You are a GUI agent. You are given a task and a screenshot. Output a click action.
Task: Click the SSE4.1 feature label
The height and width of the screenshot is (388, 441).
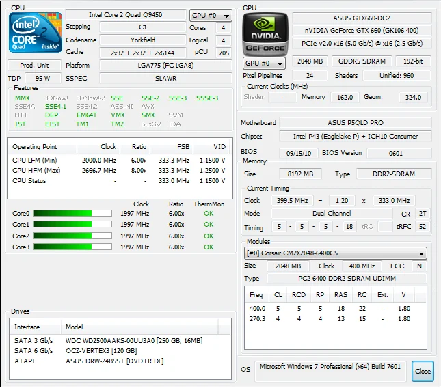55,107
